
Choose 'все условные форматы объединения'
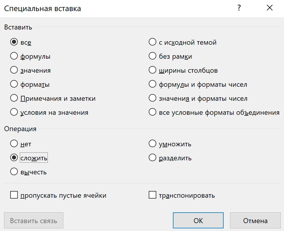point(152,112)
